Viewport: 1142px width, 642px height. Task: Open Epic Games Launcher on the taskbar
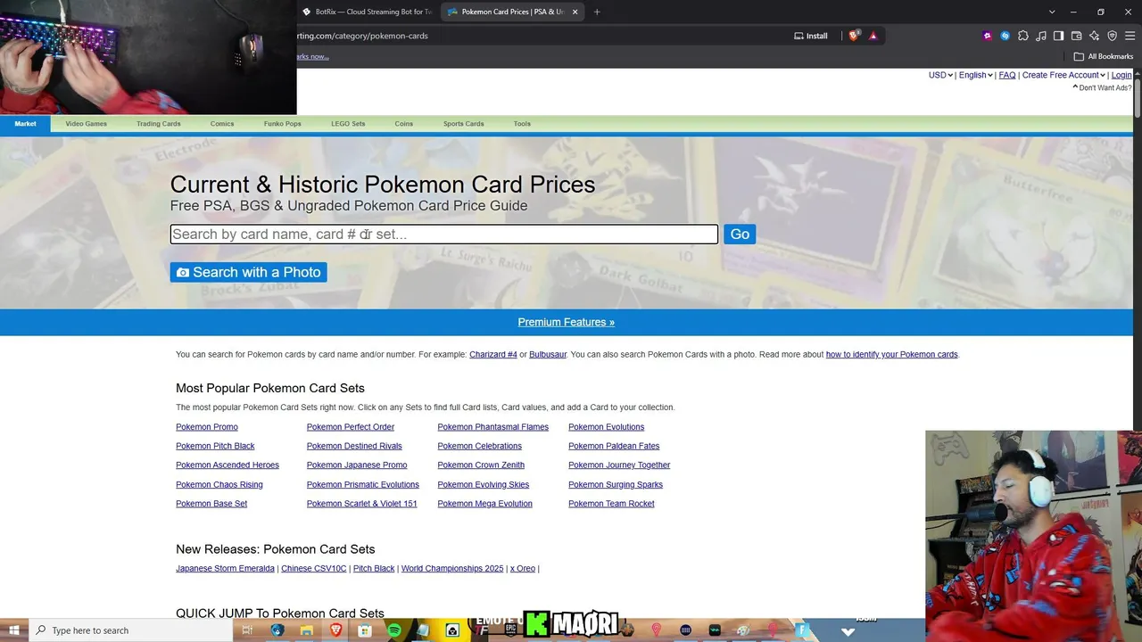510,630
